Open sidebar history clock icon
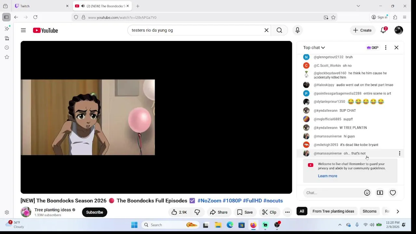The image size is (416, 234). click(x=7, y=48)
